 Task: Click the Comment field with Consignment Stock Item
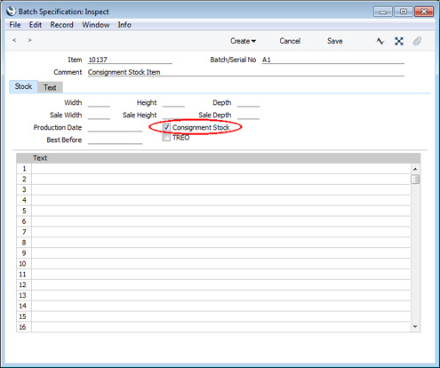coord(246,72)
